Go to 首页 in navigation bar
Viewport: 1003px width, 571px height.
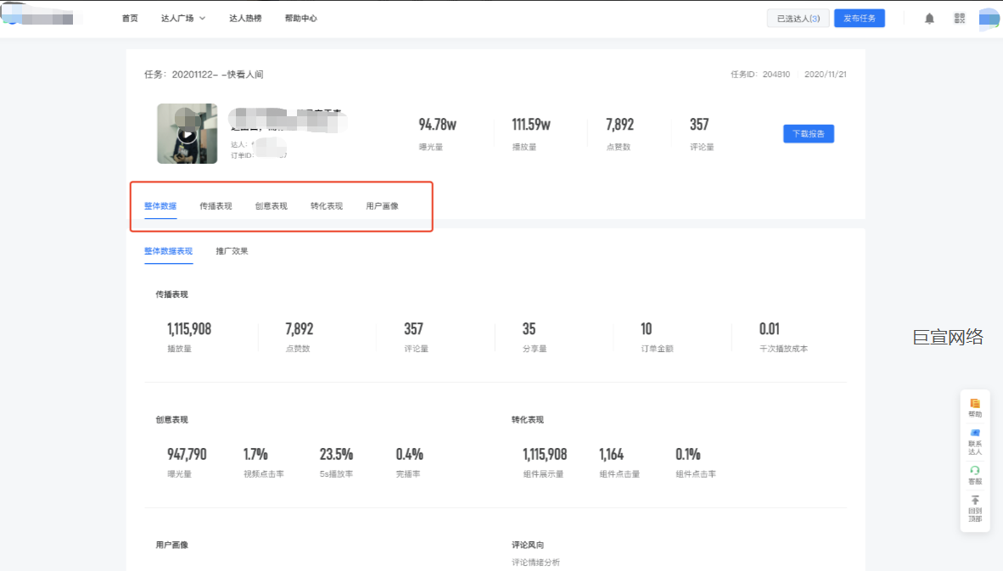pos(130,18)
